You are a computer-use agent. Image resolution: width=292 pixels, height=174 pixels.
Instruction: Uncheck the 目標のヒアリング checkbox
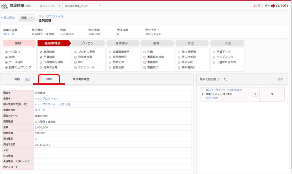click(x=6, y=68)
